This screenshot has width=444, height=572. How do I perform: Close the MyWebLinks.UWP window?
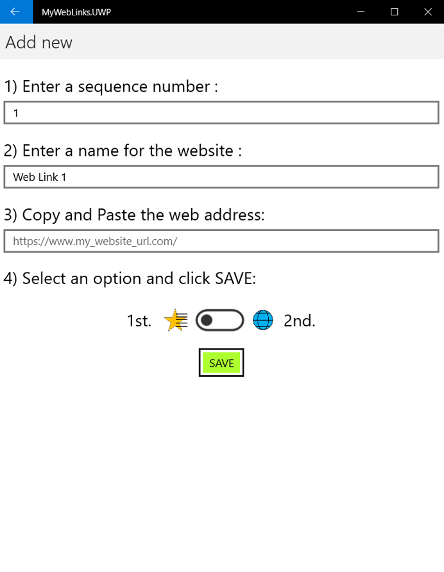428,12
